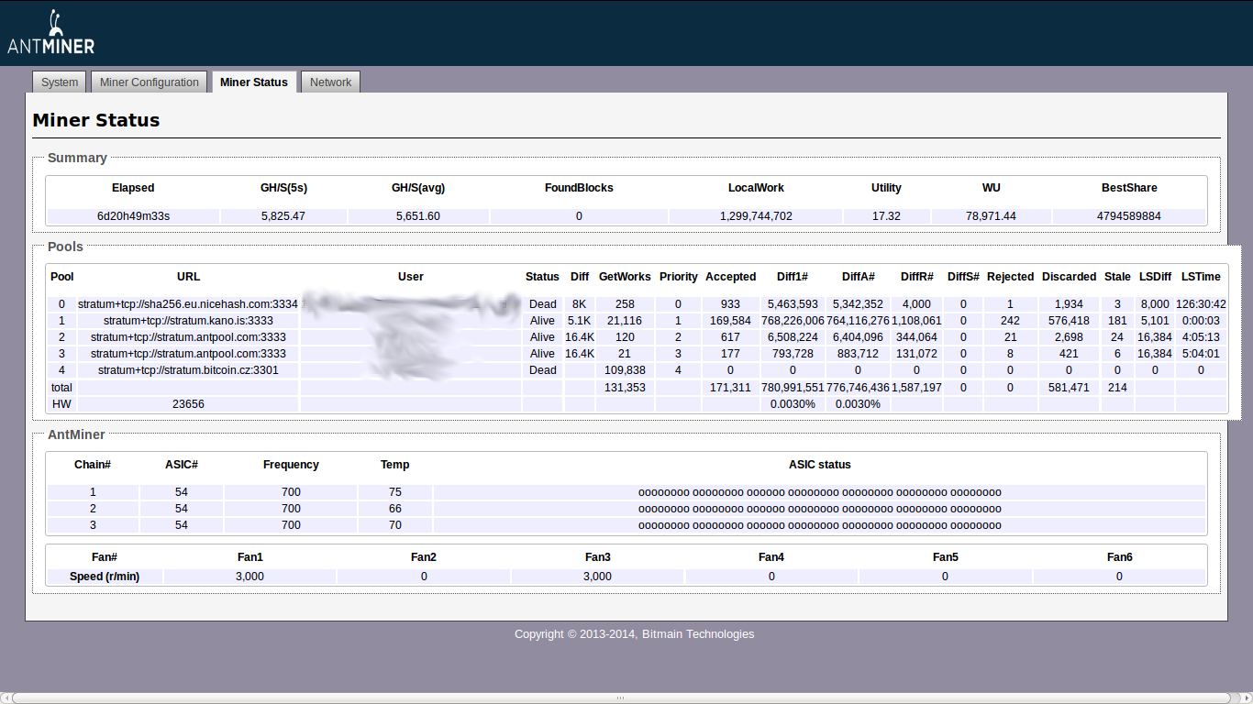
Task: Click the Fan3 speed value 3,000
Action: point(597,577)
